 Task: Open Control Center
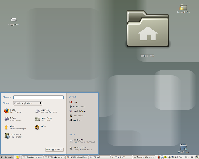77,107
